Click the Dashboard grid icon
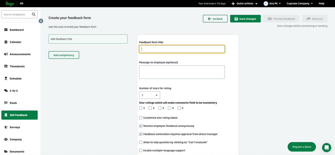Image resolution: width=335 pixels, height=155 pixels. (x=6, y=30)
